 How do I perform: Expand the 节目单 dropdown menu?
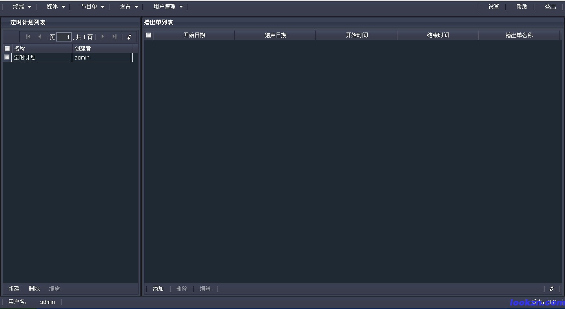92,7
